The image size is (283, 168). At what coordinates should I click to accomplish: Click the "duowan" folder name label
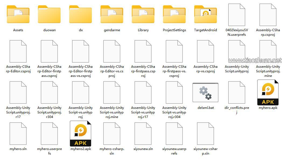[50, 30]
